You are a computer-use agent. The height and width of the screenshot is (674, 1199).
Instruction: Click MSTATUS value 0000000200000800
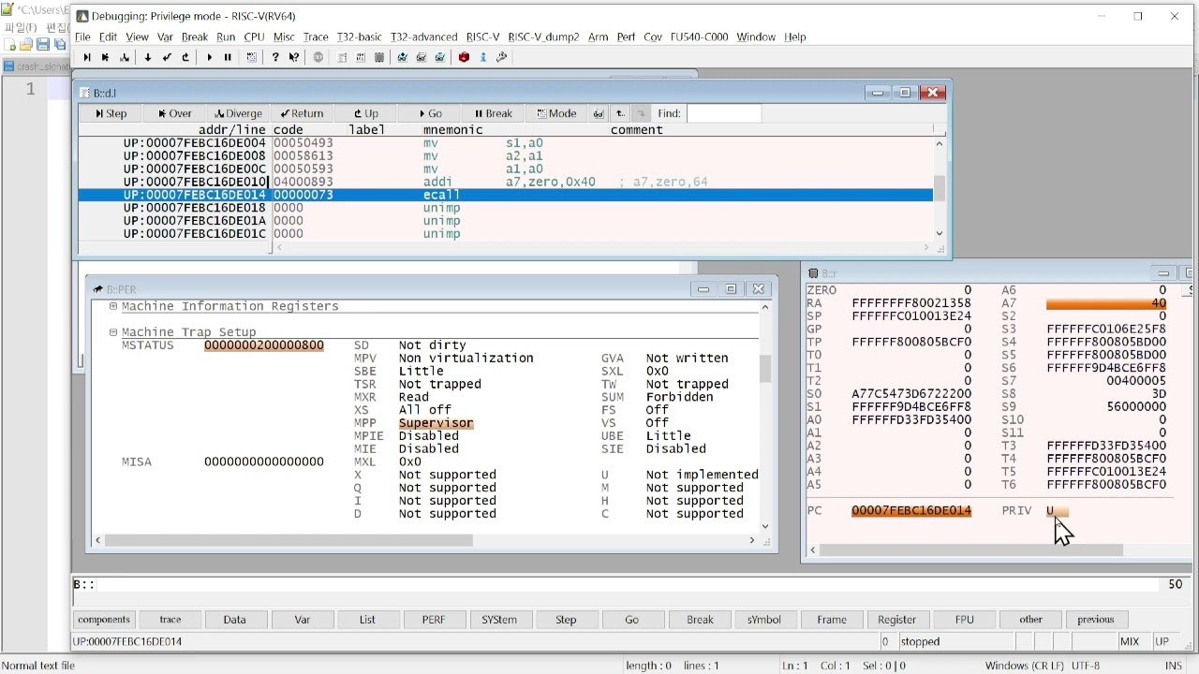[264, 345]
